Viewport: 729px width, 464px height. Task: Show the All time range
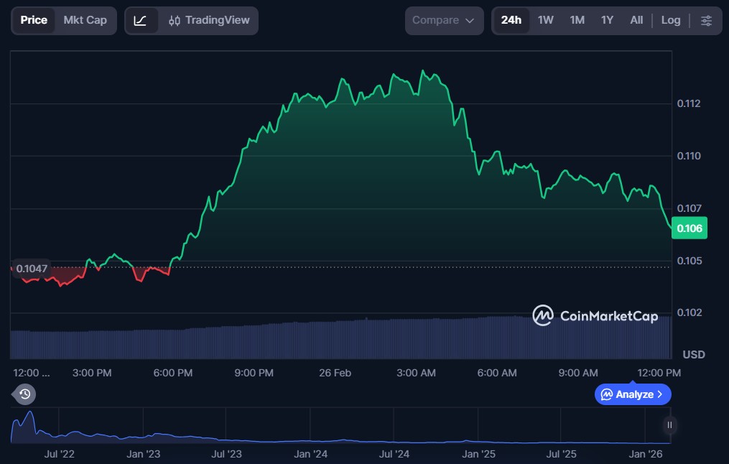coord(636,20)
